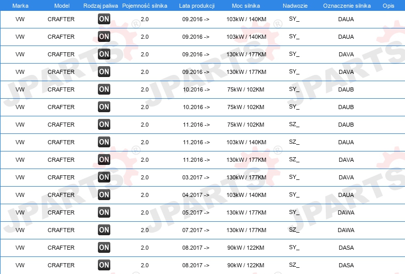Click 130kW / 177KM in the 07.2017 row

tap(246, 230)
